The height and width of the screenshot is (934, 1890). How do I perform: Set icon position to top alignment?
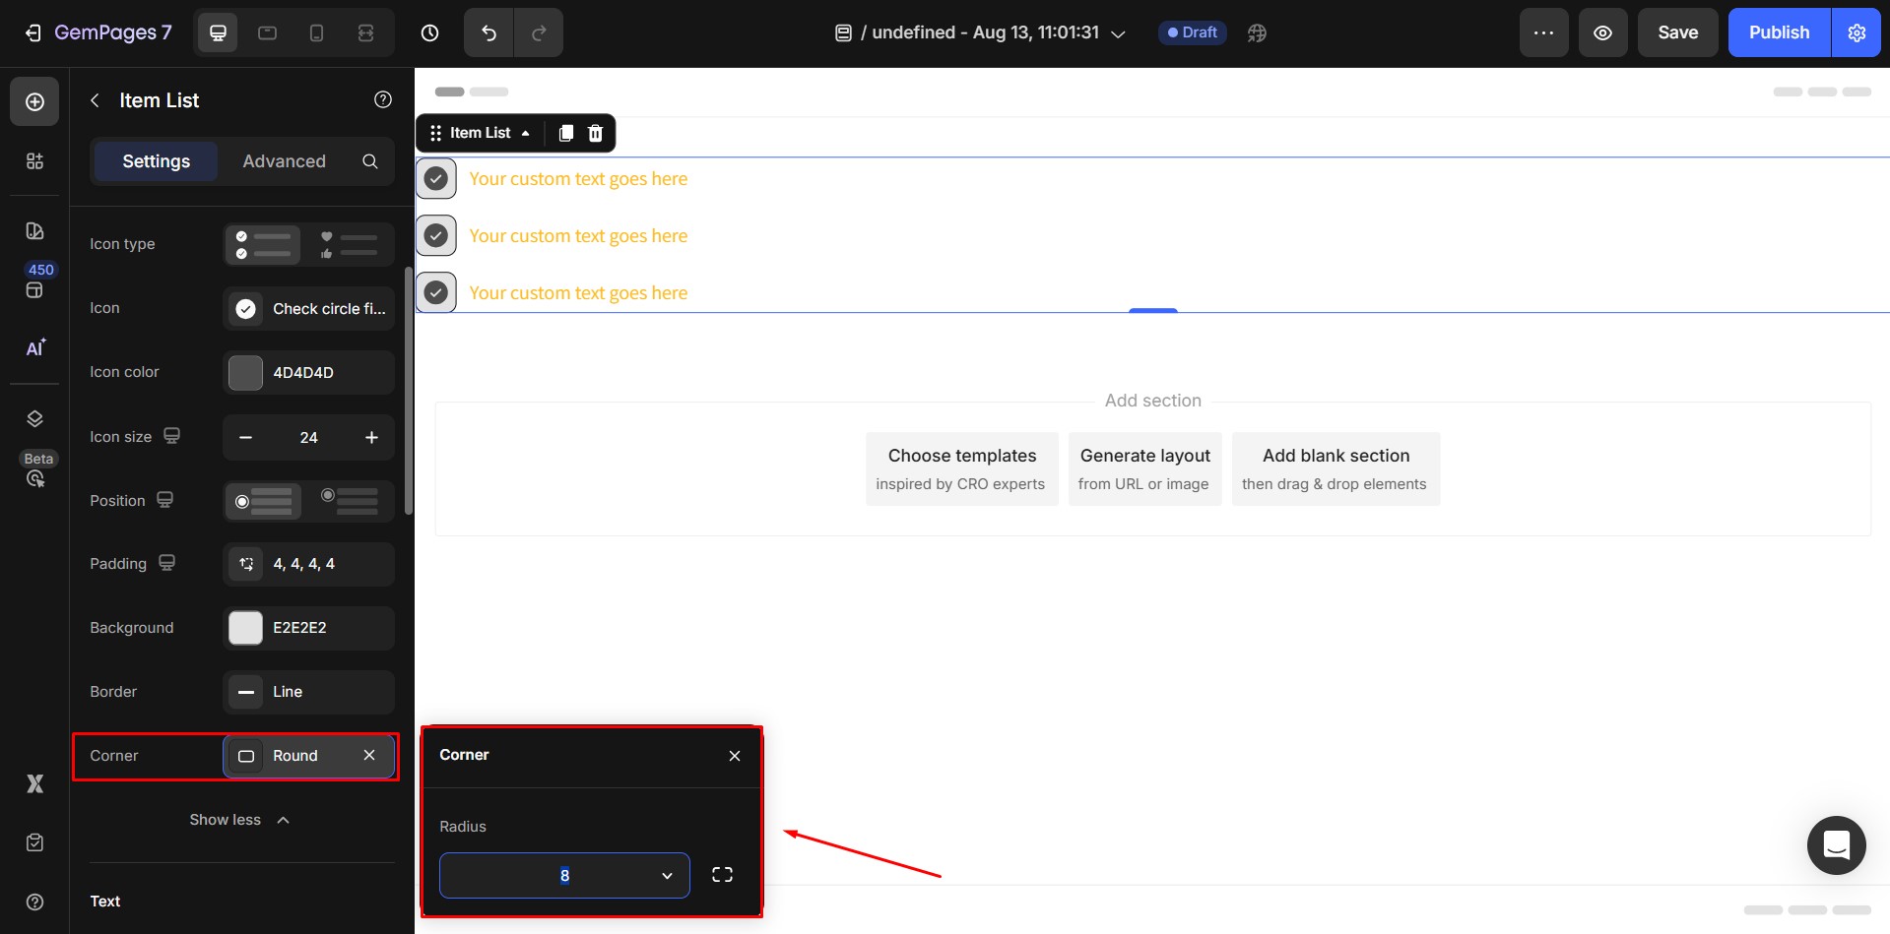pos(349,500)
